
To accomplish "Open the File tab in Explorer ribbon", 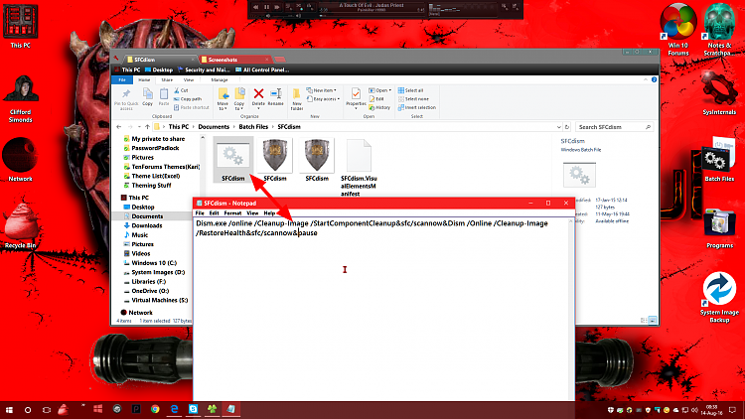I will click(x=122, y=79).
